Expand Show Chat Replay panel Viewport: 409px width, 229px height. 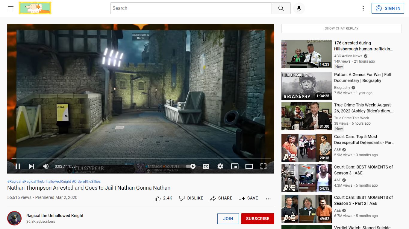342,28
